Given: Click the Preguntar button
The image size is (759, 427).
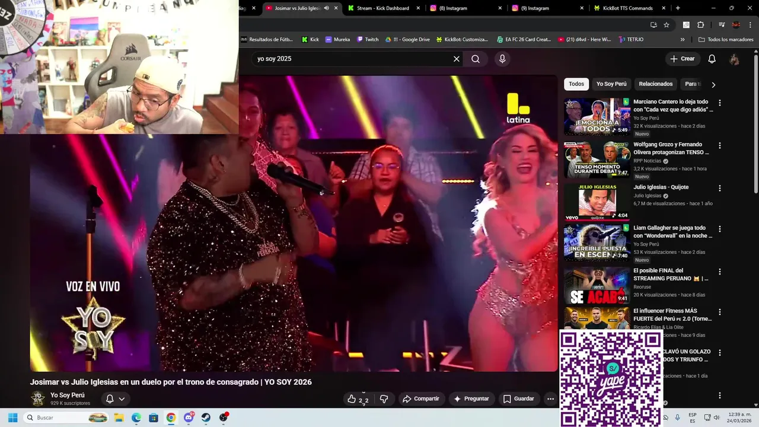Looking at the screenshot, I should coord(471,399).
